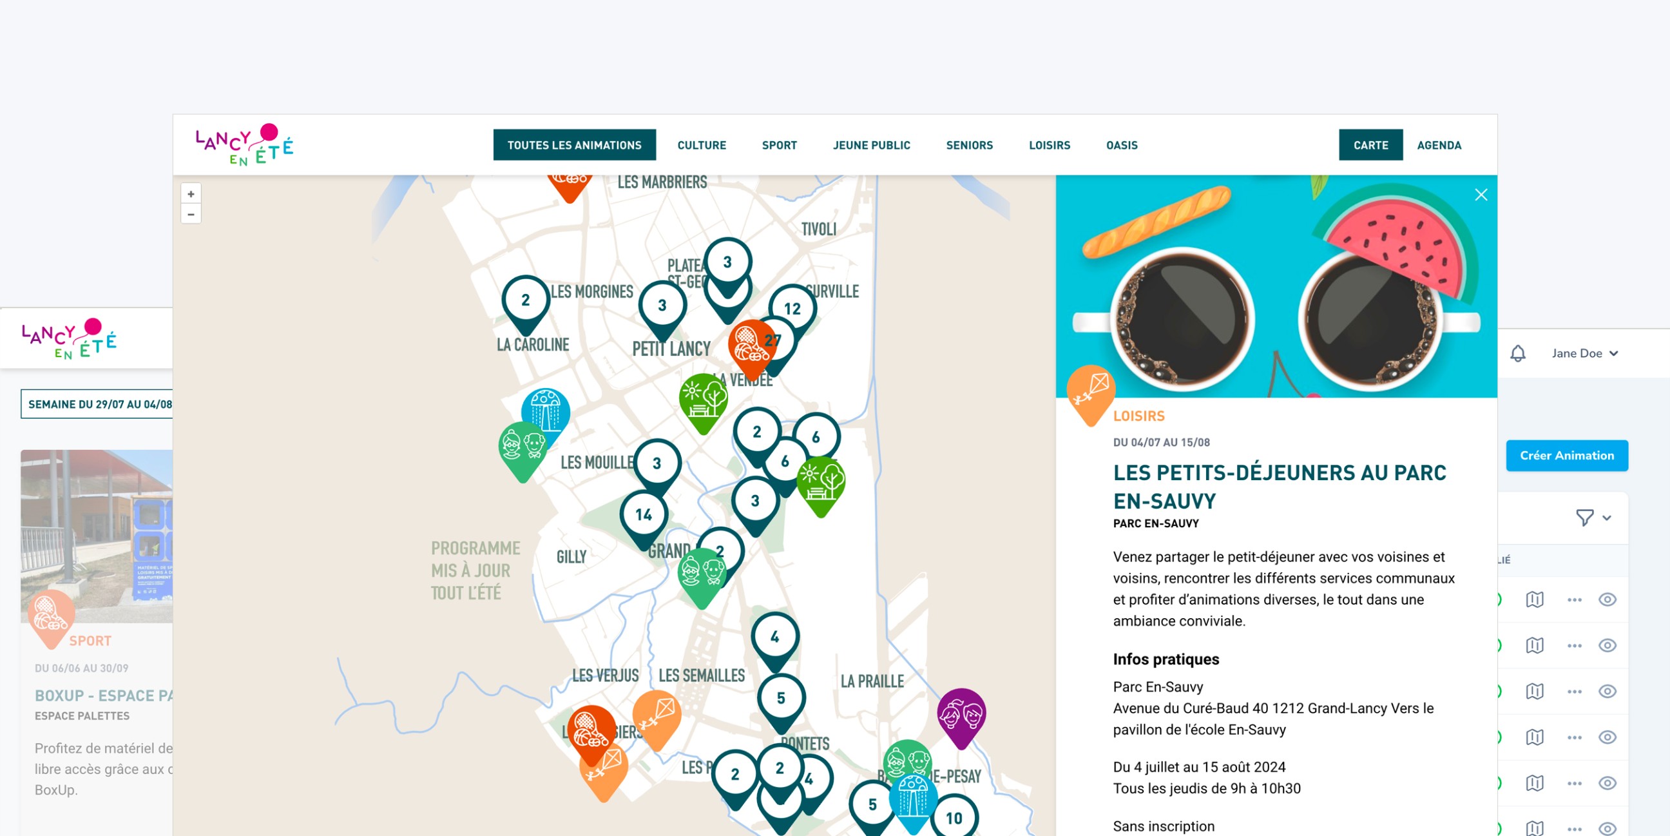Open the notifications bell icon

pos(1517,353)
